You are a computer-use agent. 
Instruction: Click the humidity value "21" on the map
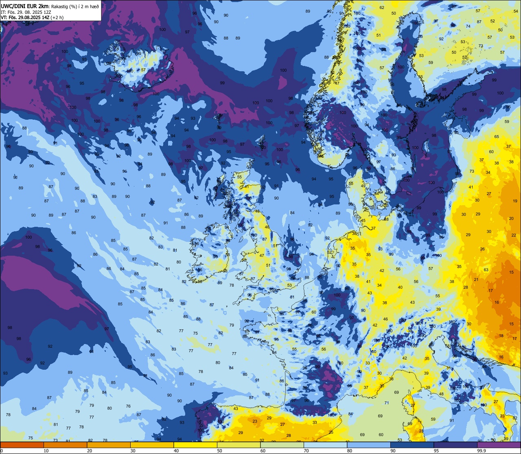tap(476, 280)
